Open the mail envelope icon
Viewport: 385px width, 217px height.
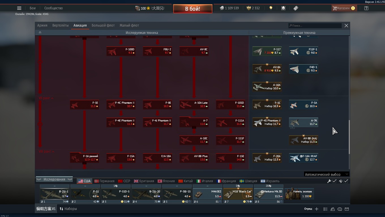pos(347,209)
